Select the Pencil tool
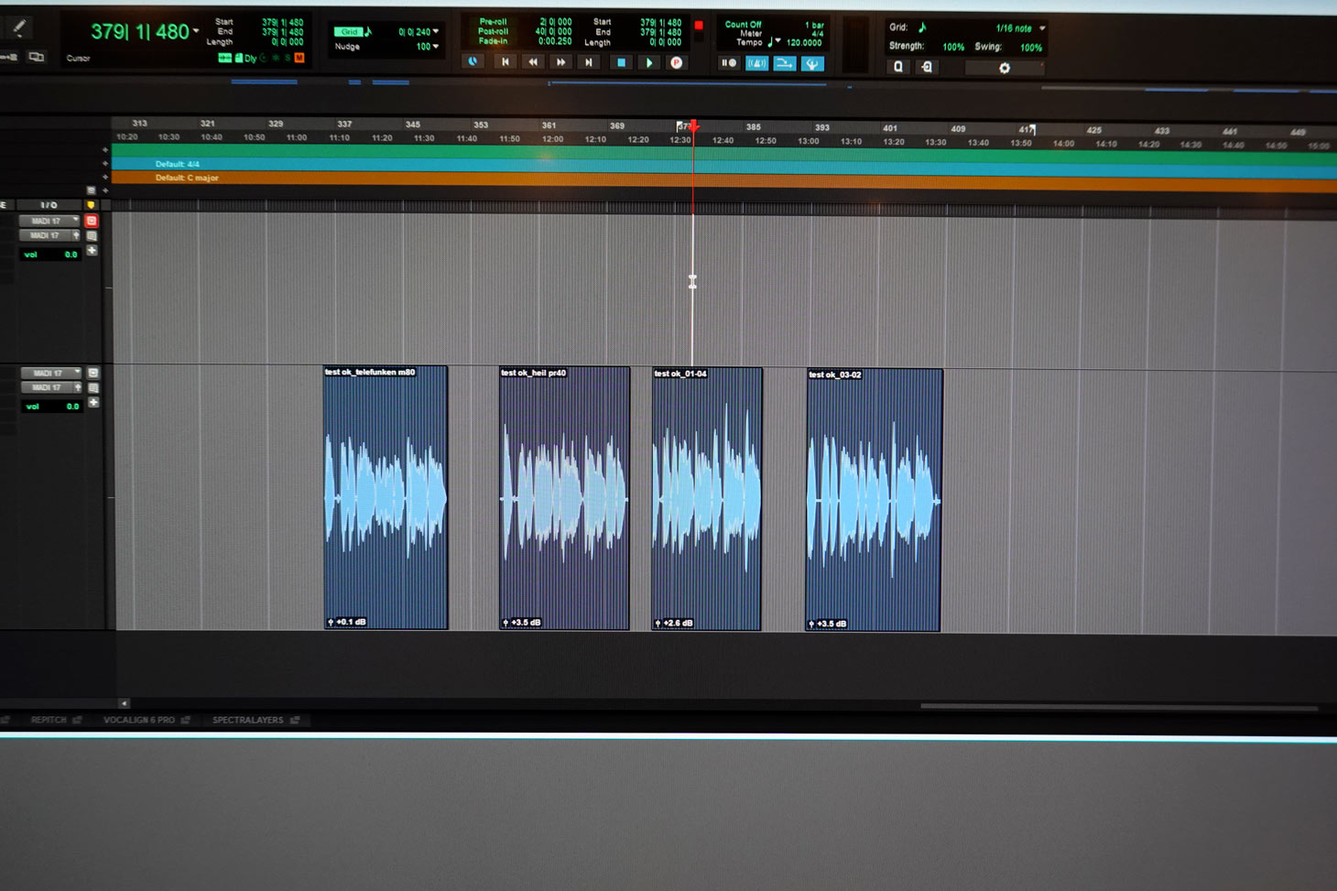The height and width of the screenshot is (891, 1337). 19,28
